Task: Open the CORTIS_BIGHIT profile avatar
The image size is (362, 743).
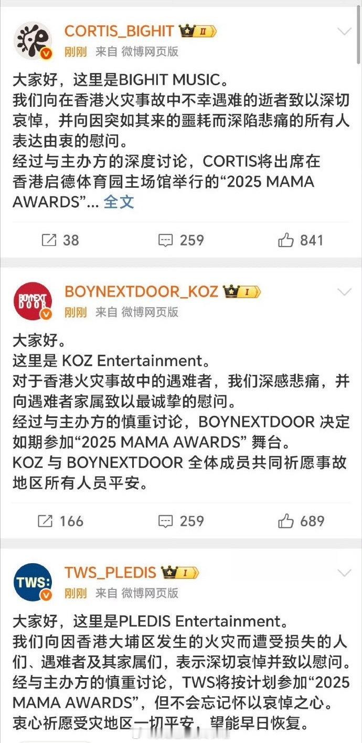Action: [x=33, y=40]
